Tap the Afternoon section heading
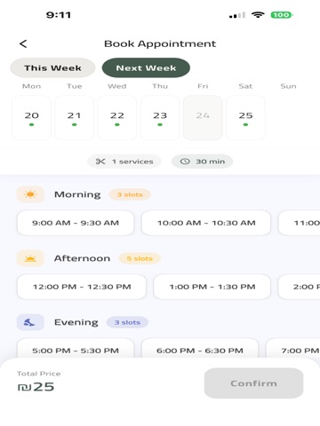This screenshot has width=320, height=426. [82, 258]
